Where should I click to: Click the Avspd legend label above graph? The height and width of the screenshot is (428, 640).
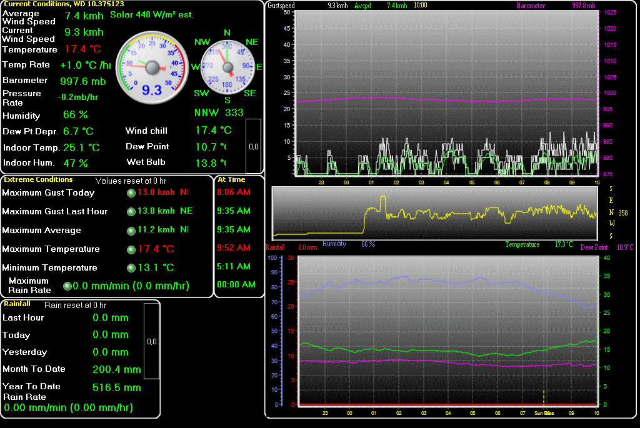pos(362,6)
